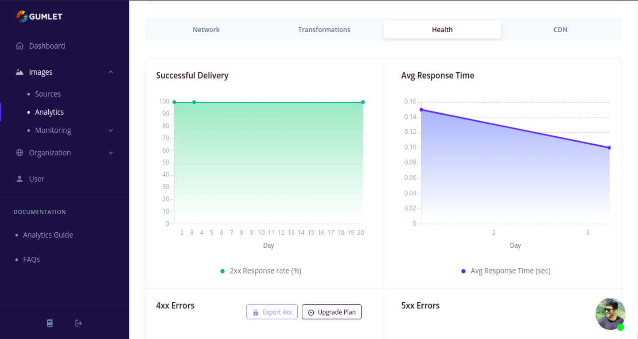The image size is (638, 339).
Task: Switch to the Transformations tab
Action: (324, 30)
